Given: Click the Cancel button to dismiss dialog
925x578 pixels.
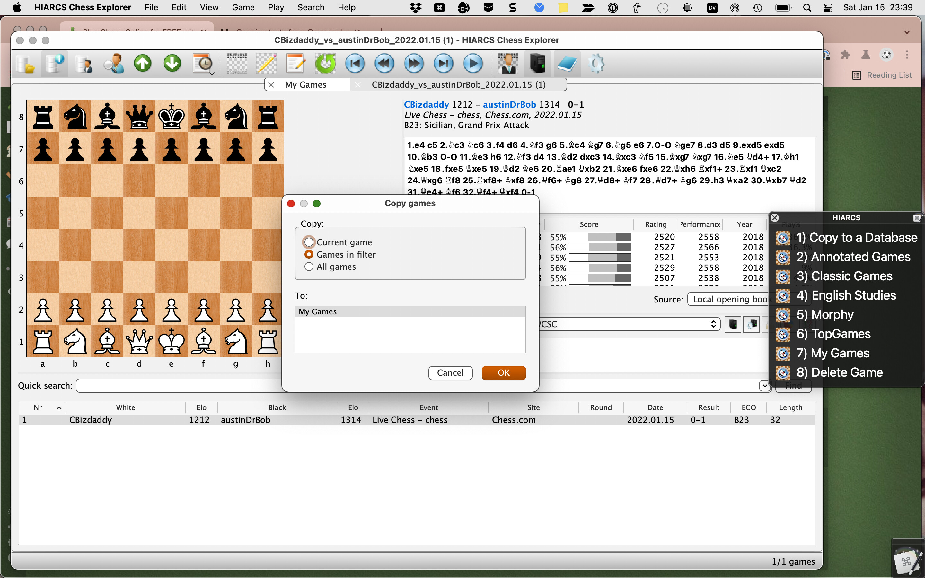Looking at the screenshot, I should [450, 372].
